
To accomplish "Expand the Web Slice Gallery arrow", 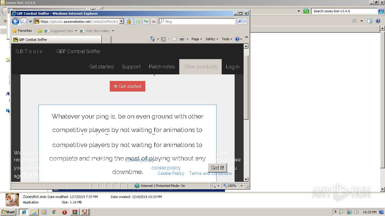I will [x=113, y=31].
